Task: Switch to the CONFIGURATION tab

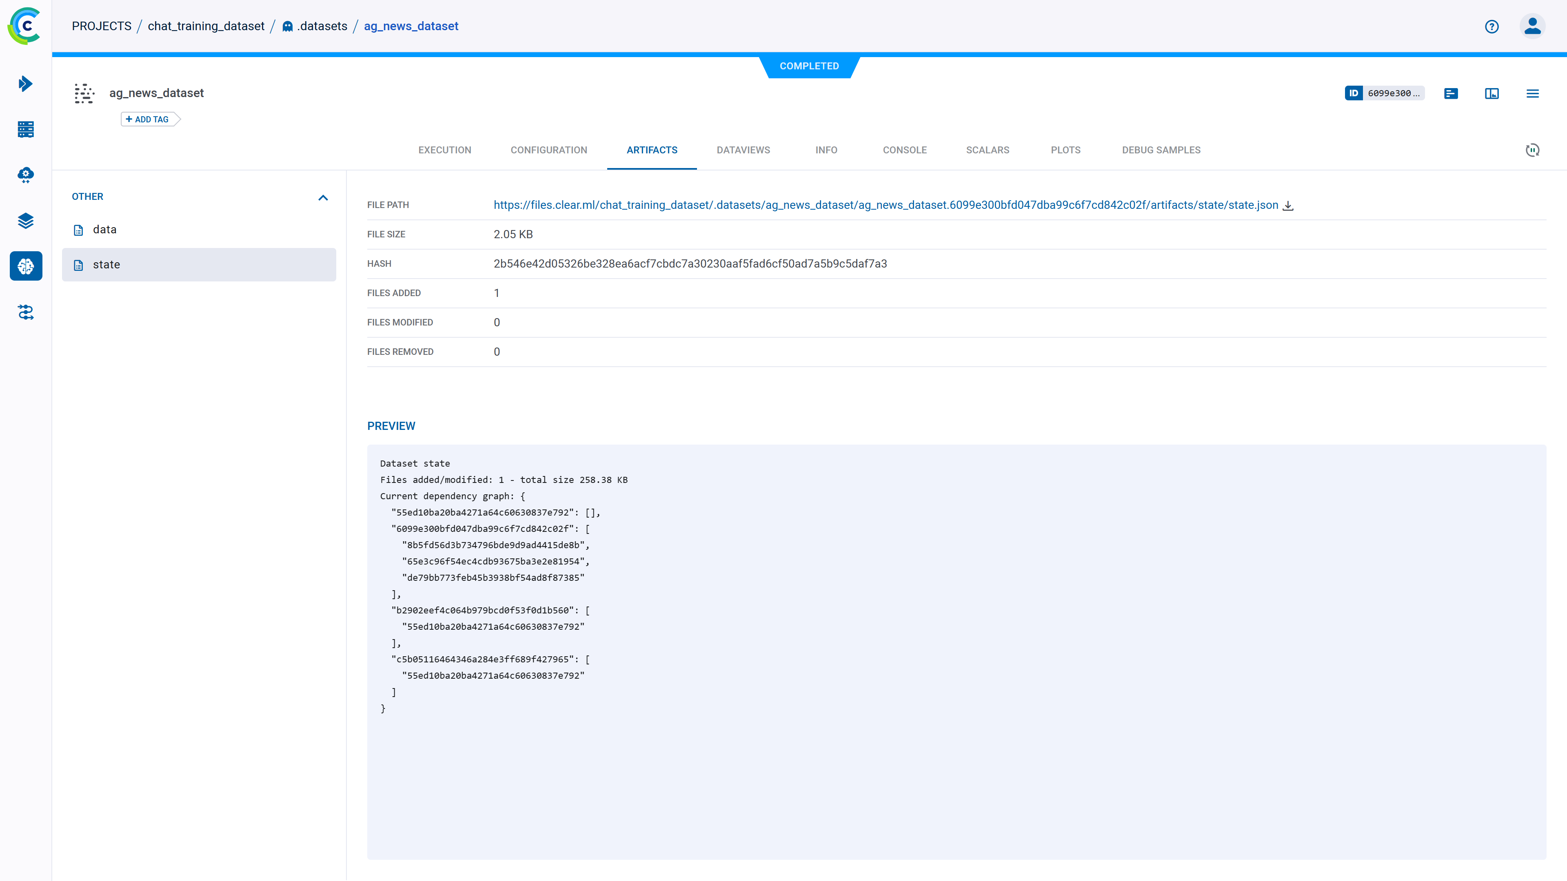Action: [549, 150]
